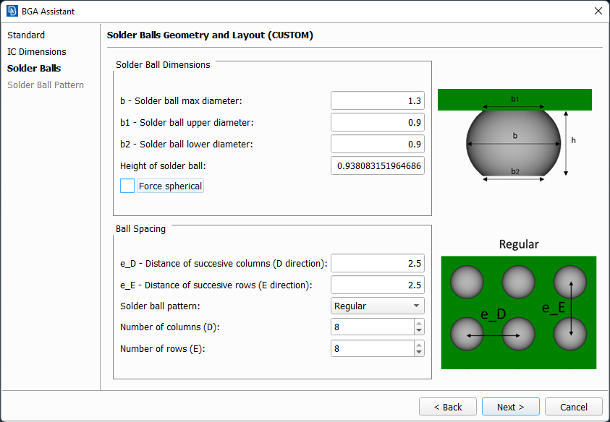Viewport: 610px width, 422px height.
Task: Click the solder ball geometry diagram
Action: tap(514, 135)
